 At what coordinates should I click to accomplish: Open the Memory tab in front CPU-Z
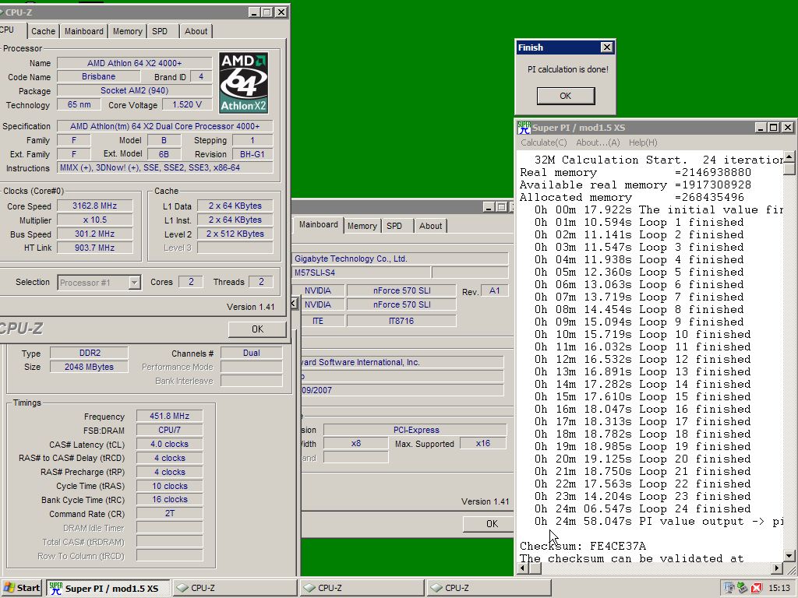(x=127, y=31)
